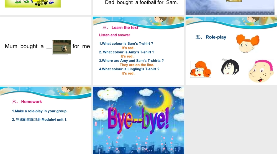
Task: Select the Mum bought a football slide
Action: pyautogui.click(x=46, y=51)
